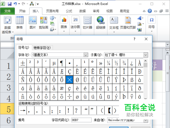Click the Signature Line icon
Viewport: 170px width, 128px height.
tap(139, 24)
